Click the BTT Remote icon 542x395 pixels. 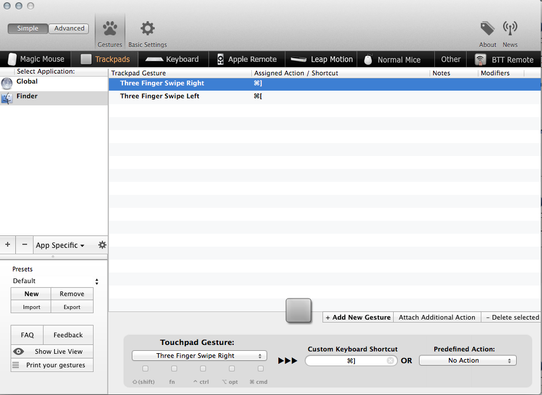[480, 59]
